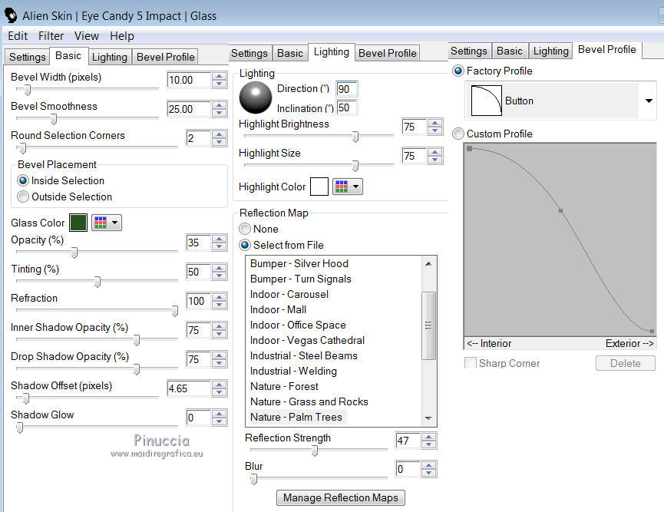
Task: Click the Reflection Strength slider handle
Action: (x=315, y=451)
